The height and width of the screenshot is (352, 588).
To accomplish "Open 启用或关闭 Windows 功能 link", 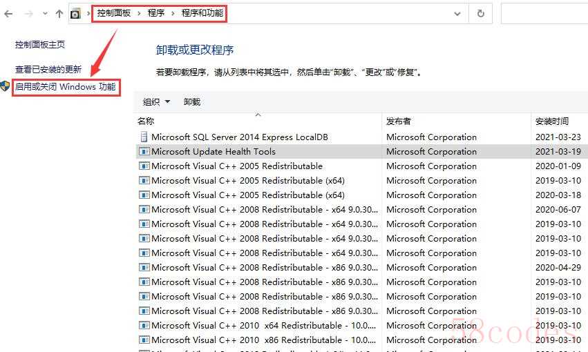I will coord(66,87).
